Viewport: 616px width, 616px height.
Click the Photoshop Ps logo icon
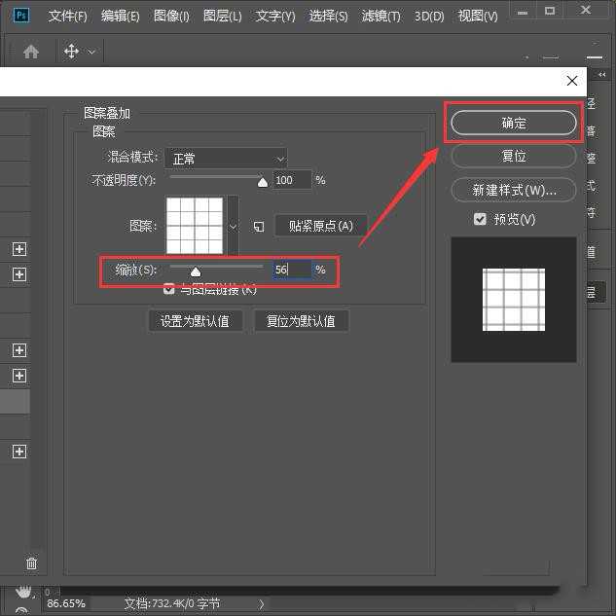[22, 16]
